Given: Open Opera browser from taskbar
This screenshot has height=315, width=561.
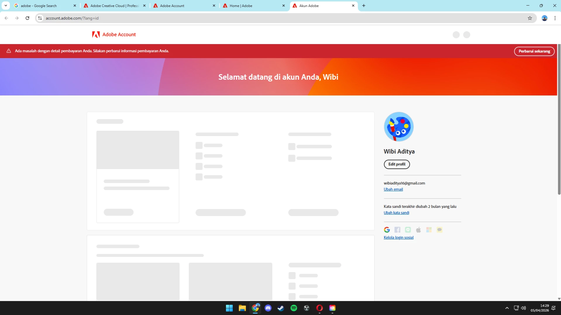Looking at the screenshot, I should click(319, 308).
